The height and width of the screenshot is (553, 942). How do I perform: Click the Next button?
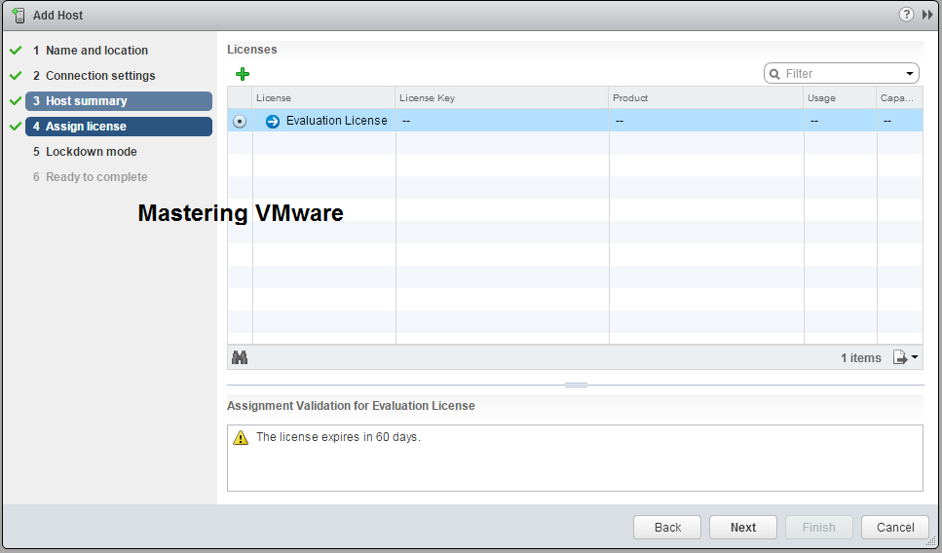point(743,527)
